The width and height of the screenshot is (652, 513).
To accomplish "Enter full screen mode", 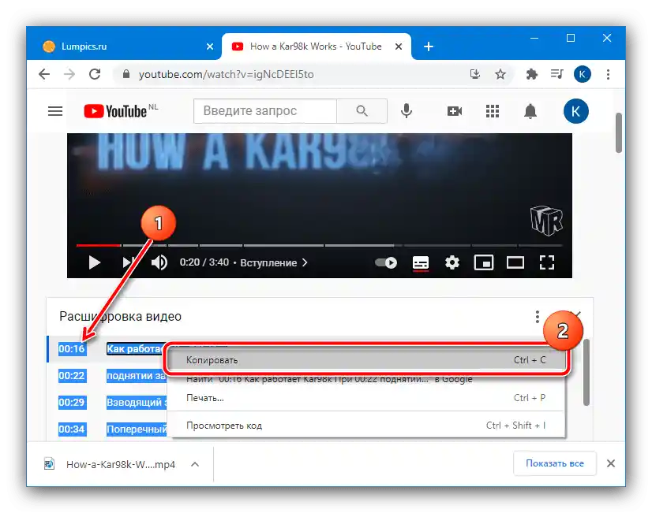I will coord(547,262).
